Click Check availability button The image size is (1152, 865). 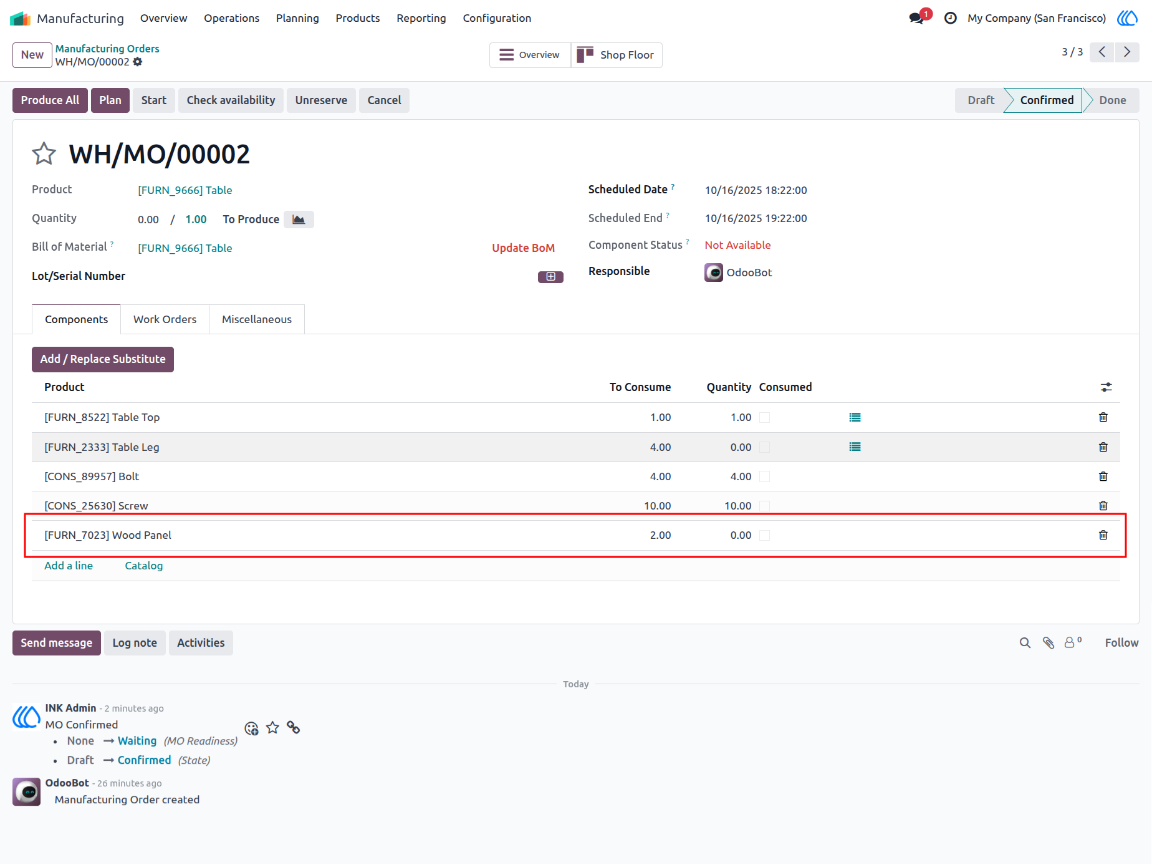tap(231, 100)
